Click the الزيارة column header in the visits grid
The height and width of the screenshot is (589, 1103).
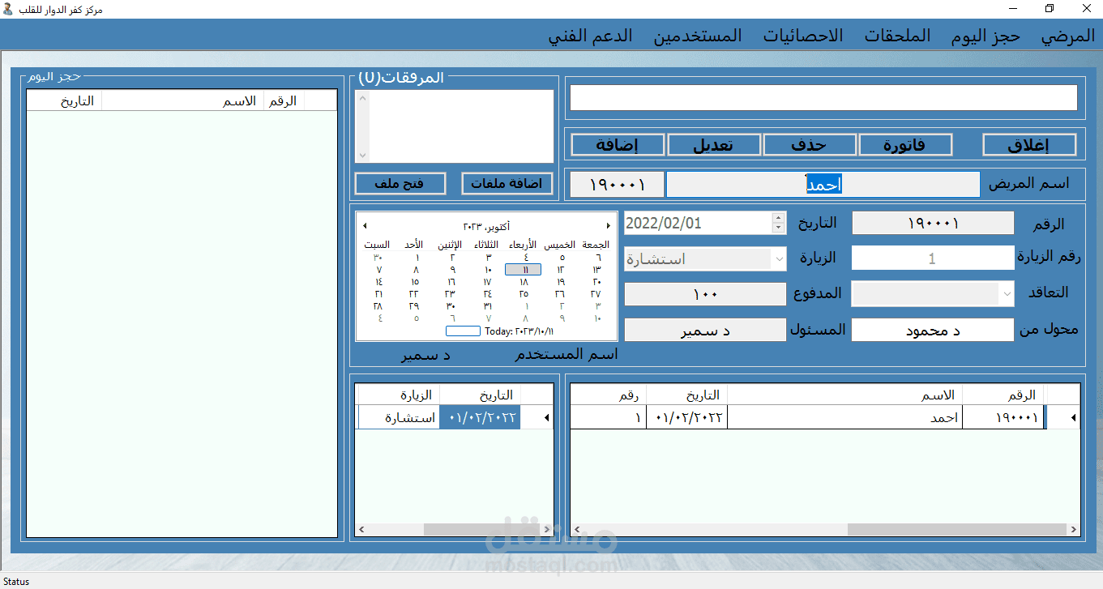tap(398, 395)
